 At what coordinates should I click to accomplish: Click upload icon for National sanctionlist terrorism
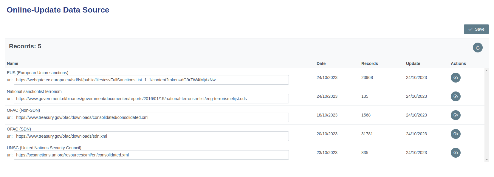click(455, 97)
